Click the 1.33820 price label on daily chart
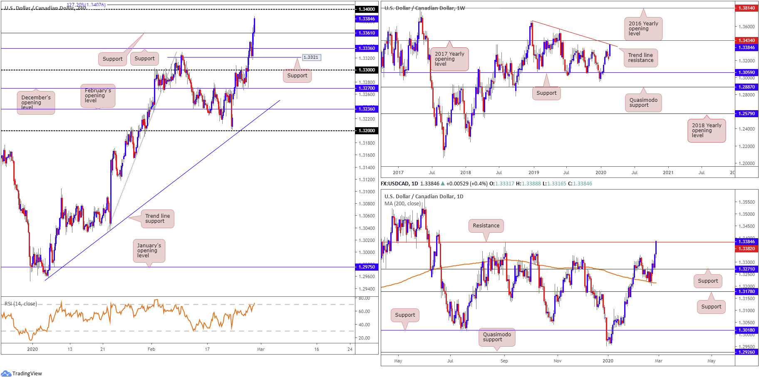Viewport: 759px width, 377px height. click(x=747, y=249)
